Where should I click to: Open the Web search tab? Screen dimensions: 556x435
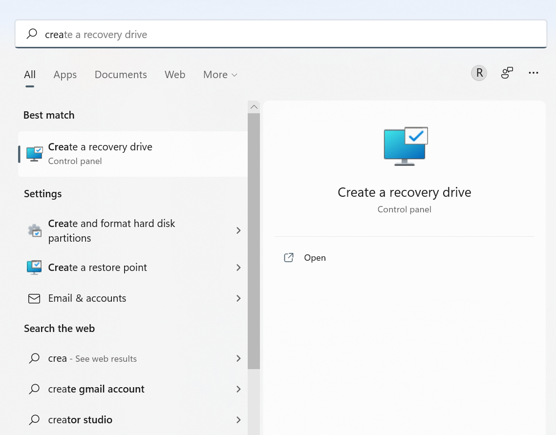coord(175,75)
